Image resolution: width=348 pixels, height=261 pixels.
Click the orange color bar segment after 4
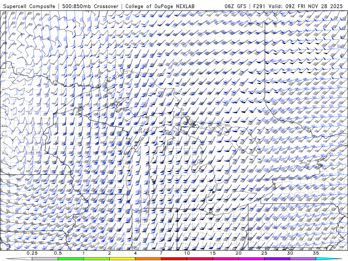tap(148, 259)
